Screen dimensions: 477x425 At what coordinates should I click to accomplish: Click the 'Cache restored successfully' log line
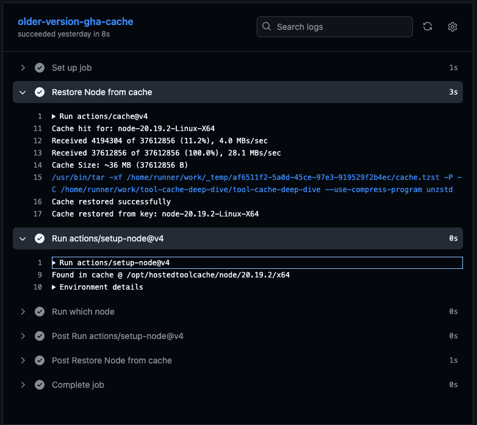(112, 202)
